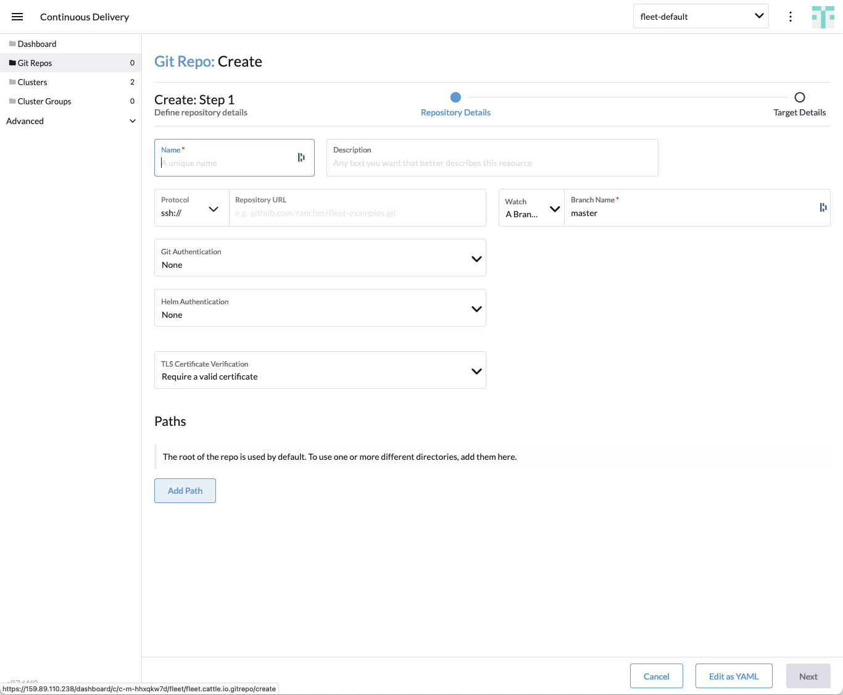Focus the Repository URL input field

[358, 207]
